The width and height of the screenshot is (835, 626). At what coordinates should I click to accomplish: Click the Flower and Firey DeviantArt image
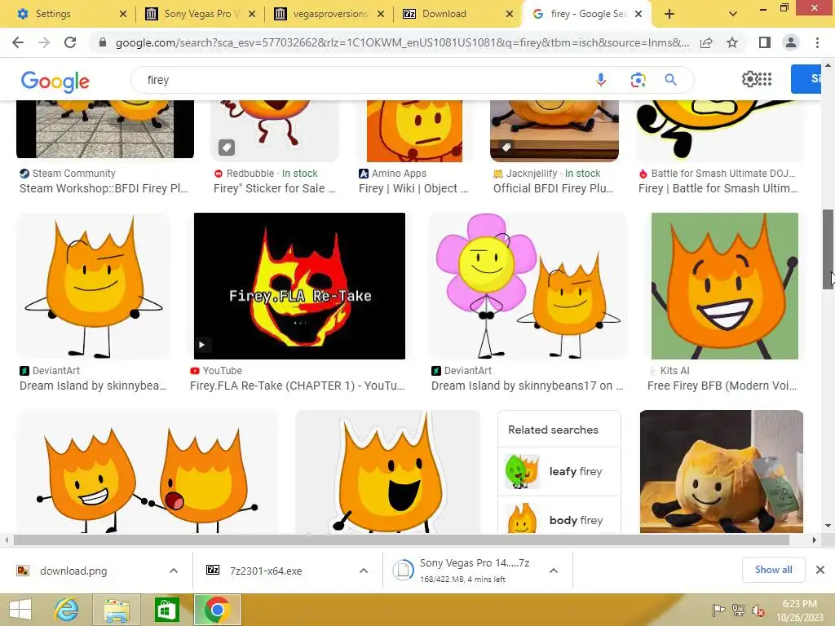point(528,286)
